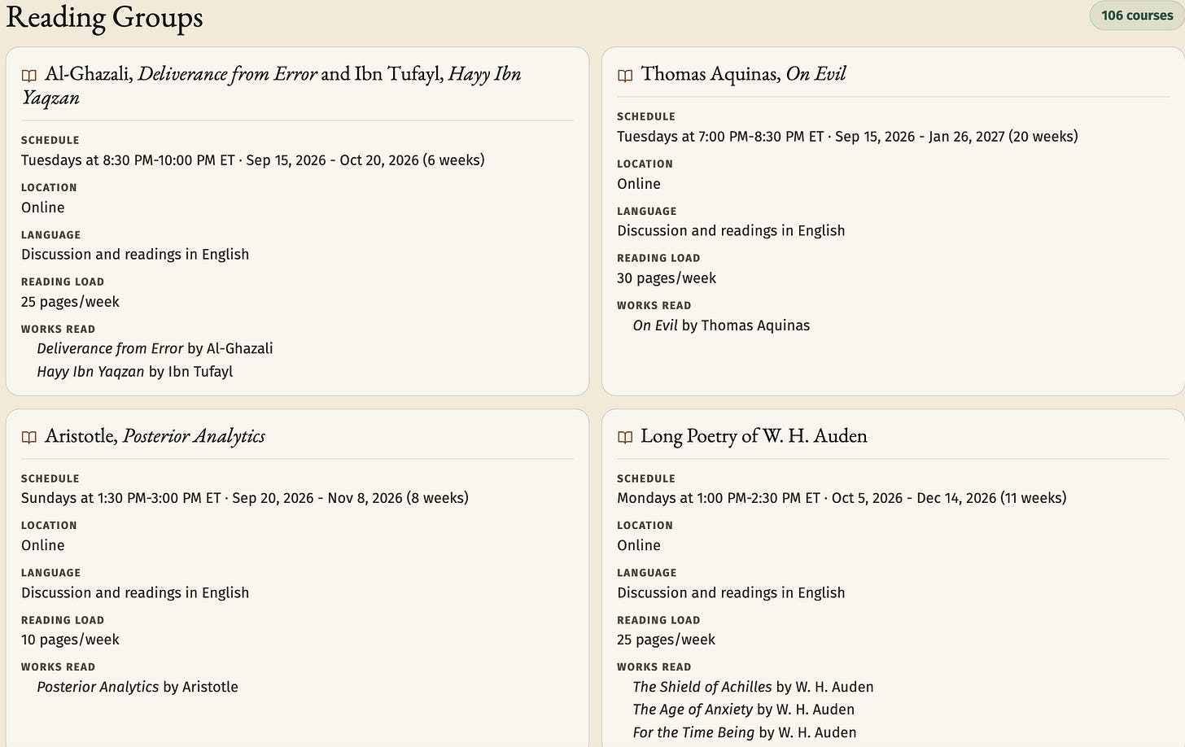Viewport: 1185px width, 747px height.
Task: Select For the Time Being work entry
Action: pos(744,732)
